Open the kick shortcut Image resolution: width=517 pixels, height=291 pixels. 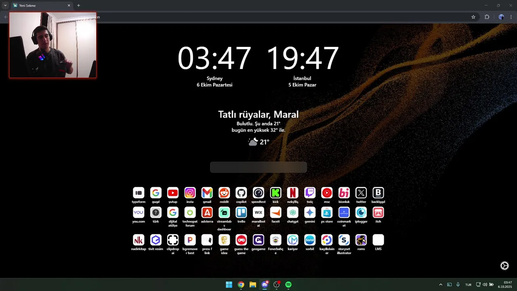[275, 193]
